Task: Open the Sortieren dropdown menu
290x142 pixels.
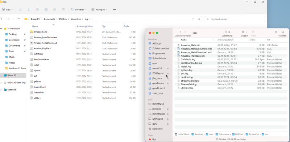Action: click(x=79, y=9)
